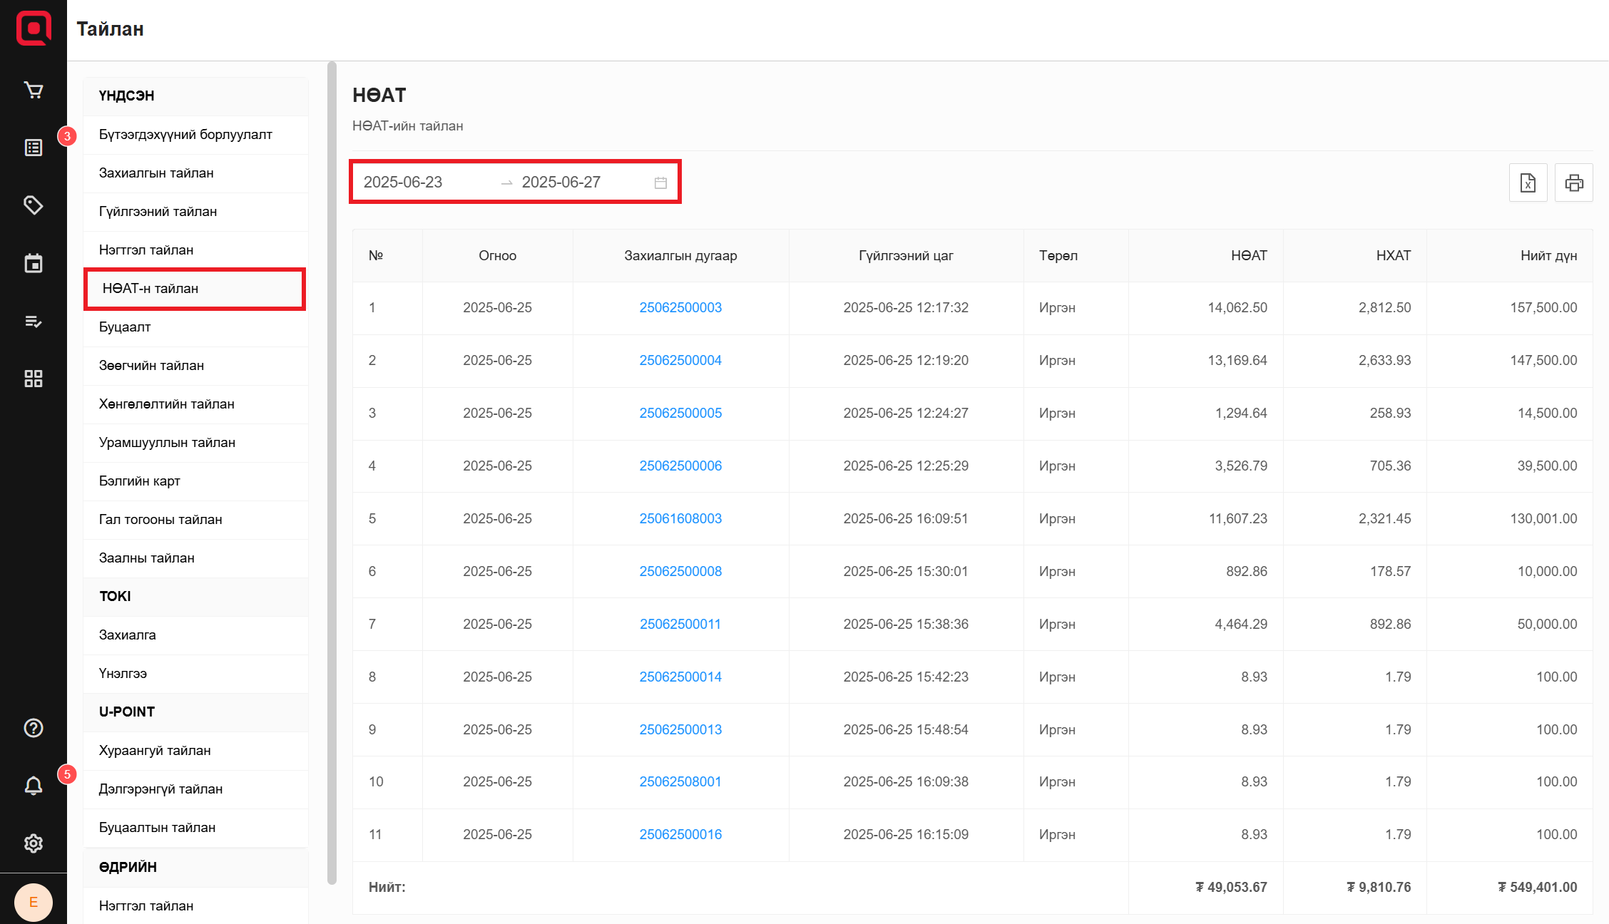Open order link 25061608003

pyautogui.click(x=680, y=519)
